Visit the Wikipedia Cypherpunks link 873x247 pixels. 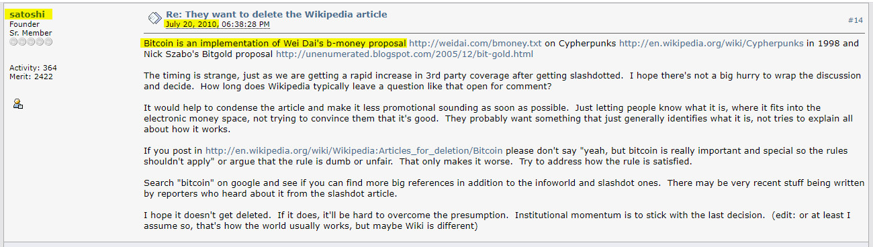tap(711, 43)
